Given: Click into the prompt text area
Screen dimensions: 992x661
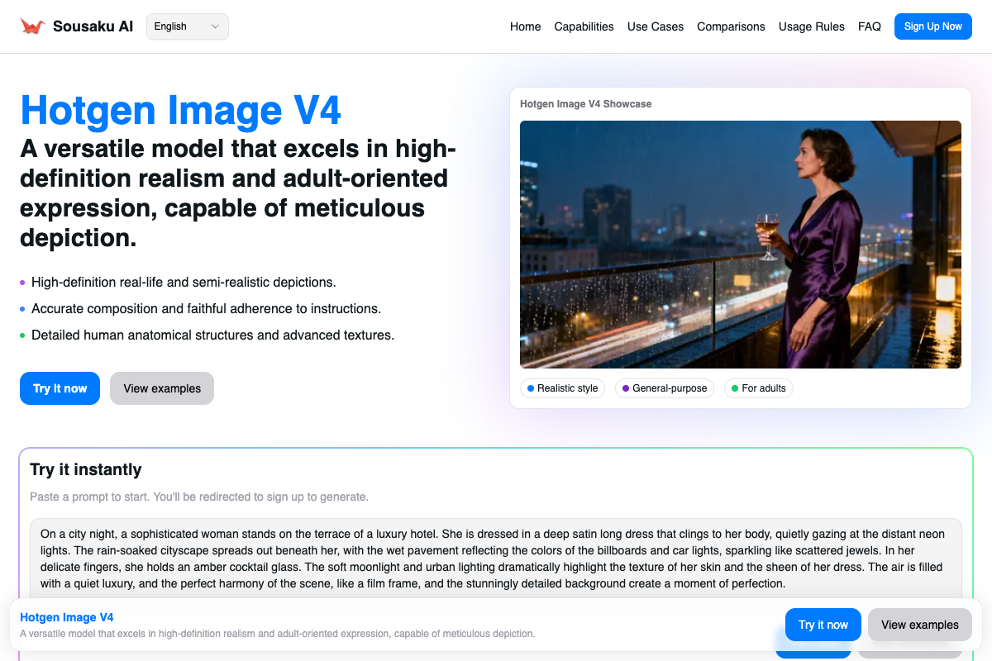Looking at the screenshot, I should tap(496, 558).
